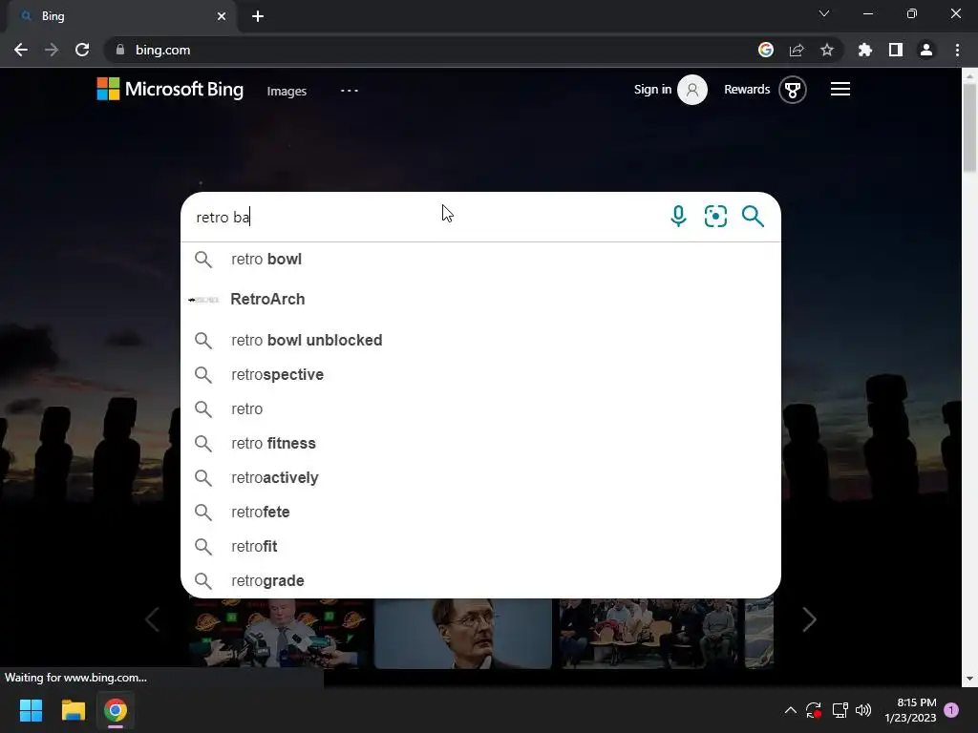
Task: Open news thumbnail with man in glasses
Action: pos(463,634)
